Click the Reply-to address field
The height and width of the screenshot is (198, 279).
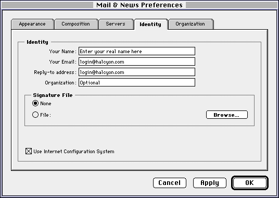(137, 72)
